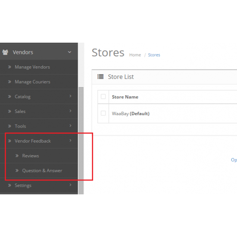Tick the select-all checkbox in Store Name header
Viewport: 237px width, 237px height.
coord(103,97)
